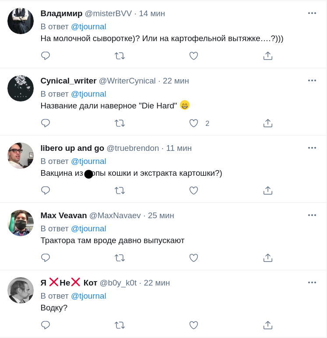Open more options for Владимир's tweet
The image size is (327, 338).
point(312,13)
